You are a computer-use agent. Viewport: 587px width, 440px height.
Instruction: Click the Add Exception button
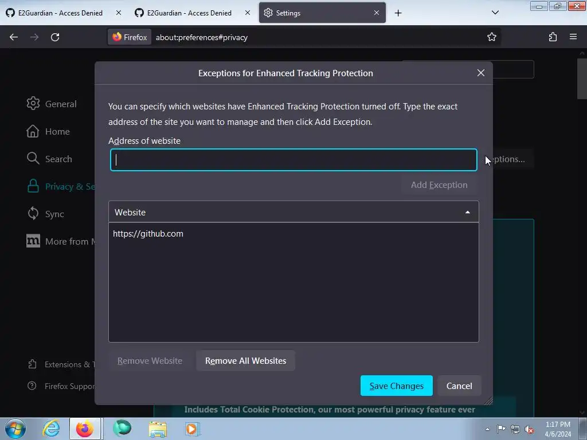tap(439, 185)
